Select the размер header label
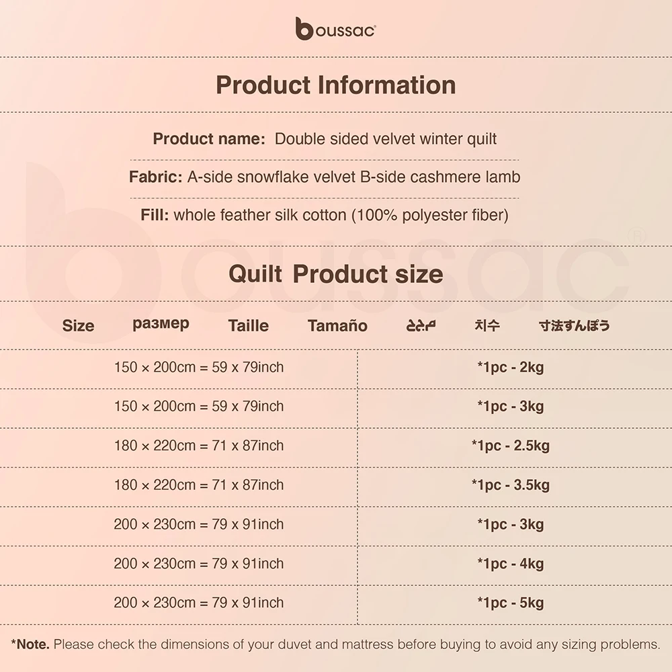The height and width of the screenshot is (672, 672). pyautogui.click(x=161, y=324)
